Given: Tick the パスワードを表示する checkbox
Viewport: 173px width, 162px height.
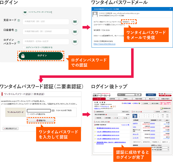Looking at the screenshot, I should click(x=28, y=114).
